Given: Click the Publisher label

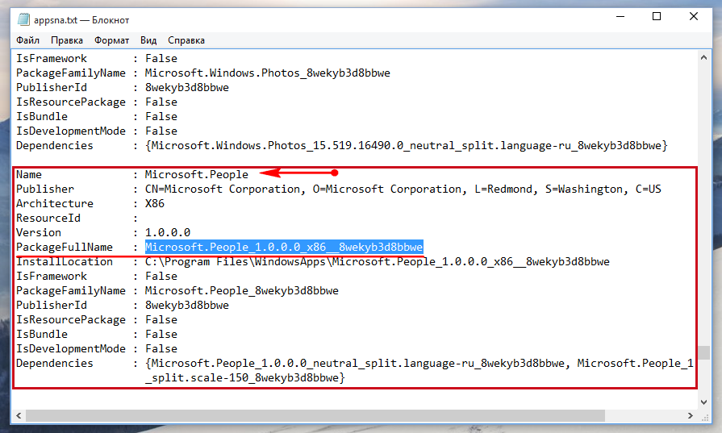Looking at the screenshot, I should [x=45, y=189].
